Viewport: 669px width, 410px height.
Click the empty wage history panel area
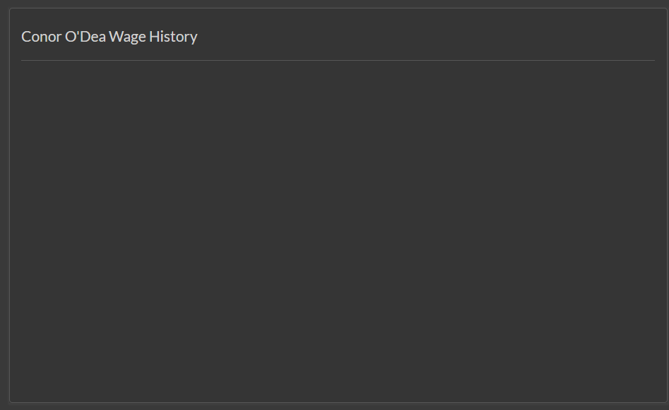[x=338, y=230]
